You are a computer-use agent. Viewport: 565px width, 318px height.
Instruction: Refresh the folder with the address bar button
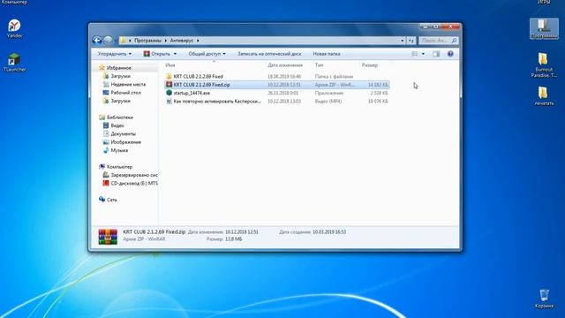click(x=411, y=41)
